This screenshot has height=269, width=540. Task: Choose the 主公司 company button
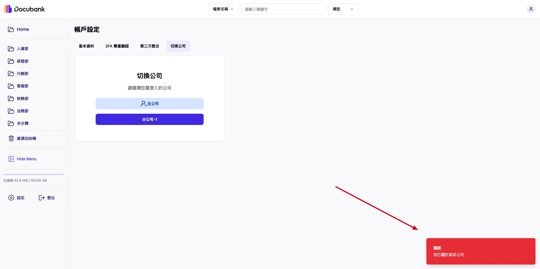click(x=150, y=104)
